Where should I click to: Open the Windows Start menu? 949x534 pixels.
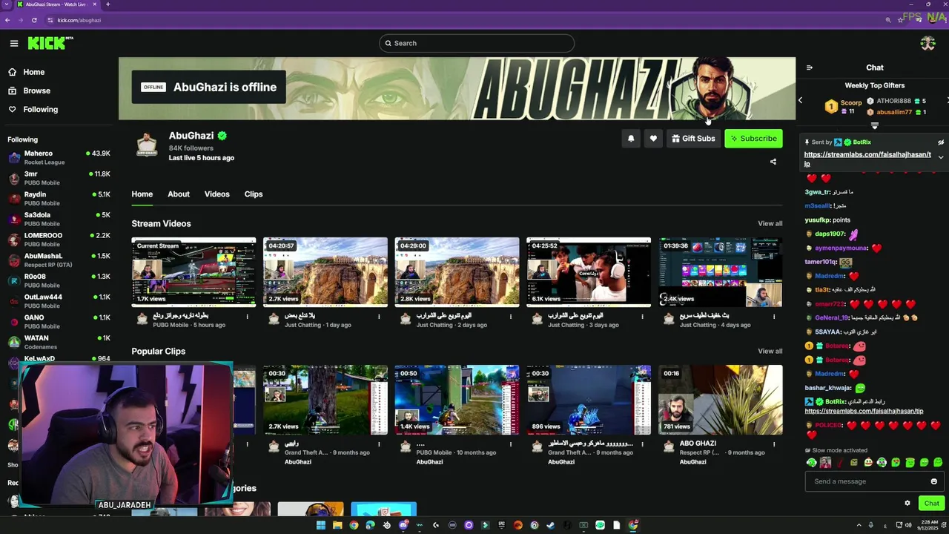click(320, 525)
